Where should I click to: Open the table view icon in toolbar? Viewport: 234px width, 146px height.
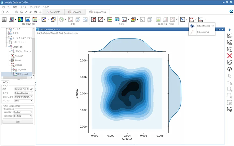4,19
